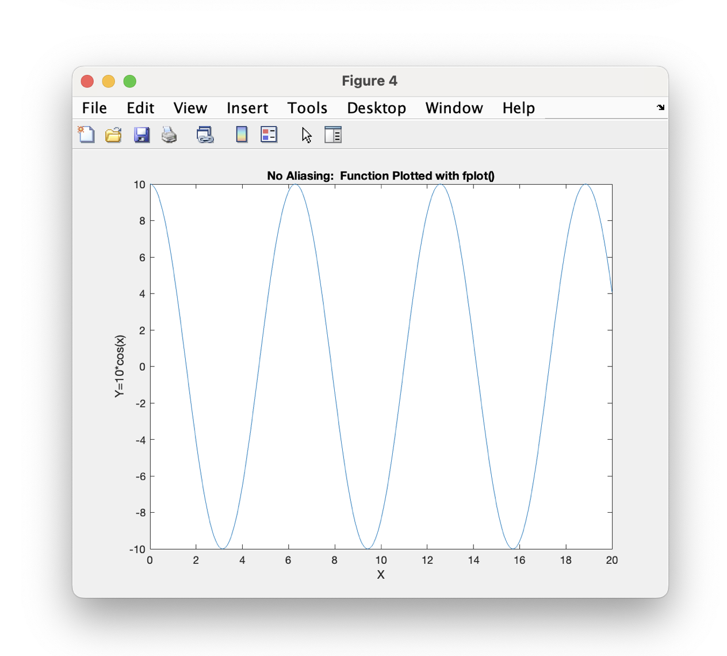This screenshot has width=727, height=656.
Task: Click the dock-figure arrow near Help
Action: pyautogui.click(x=660, y=108)
